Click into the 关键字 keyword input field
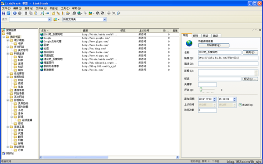The image size is (263, 164). pyautogui.click(x=207, y=84)
